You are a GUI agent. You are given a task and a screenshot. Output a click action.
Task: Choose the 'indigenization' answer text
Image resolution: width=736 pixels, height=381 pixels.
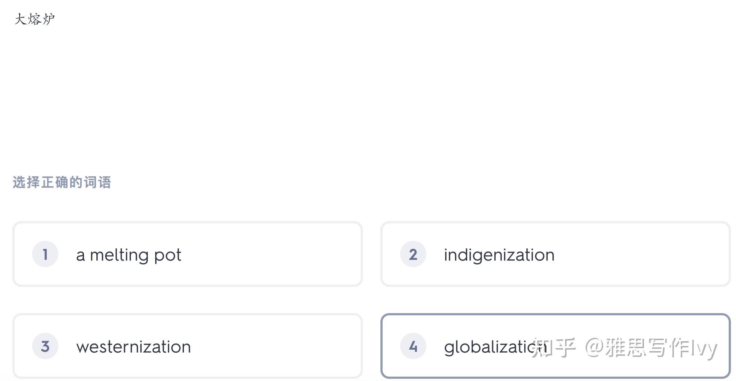click(x=499, y=255)
